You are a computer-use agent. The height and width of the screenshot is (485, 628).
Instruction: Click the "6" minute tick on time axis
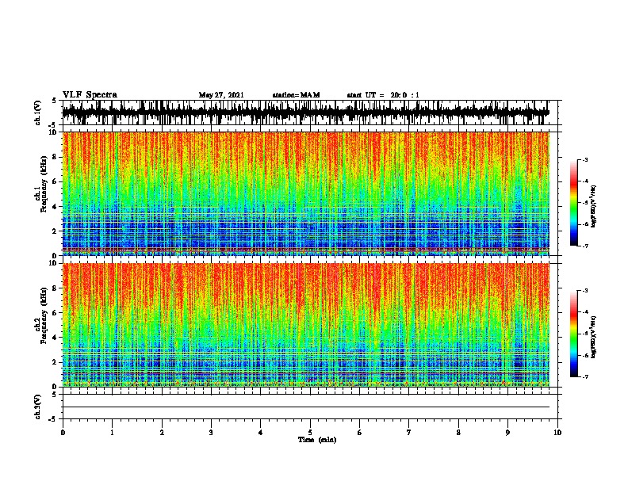point(360,433)
